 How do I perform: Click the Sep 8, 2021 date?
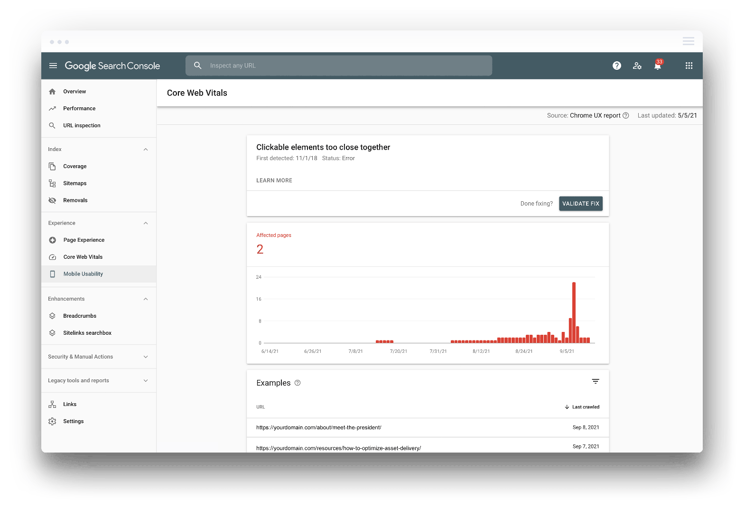pos(586,427)
